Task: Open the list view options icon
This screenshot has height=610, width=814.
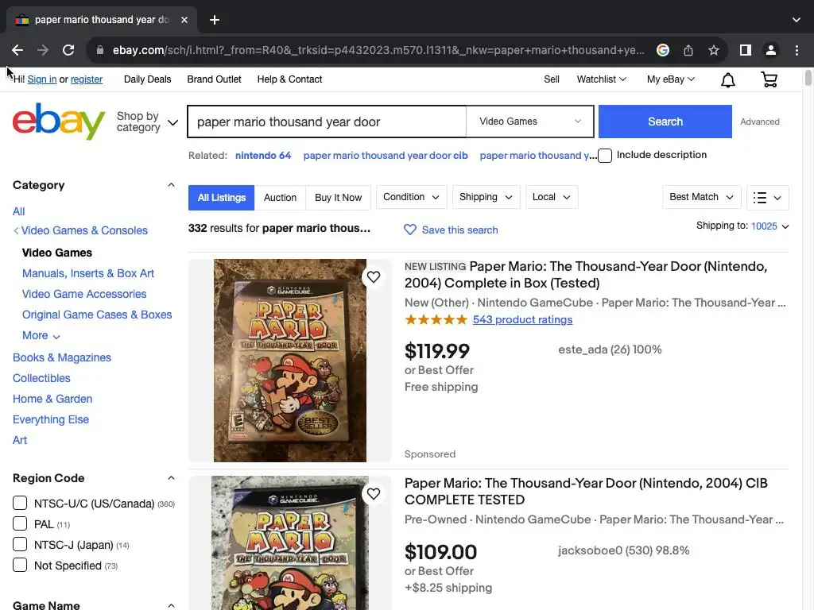Action: coord(769,198)
